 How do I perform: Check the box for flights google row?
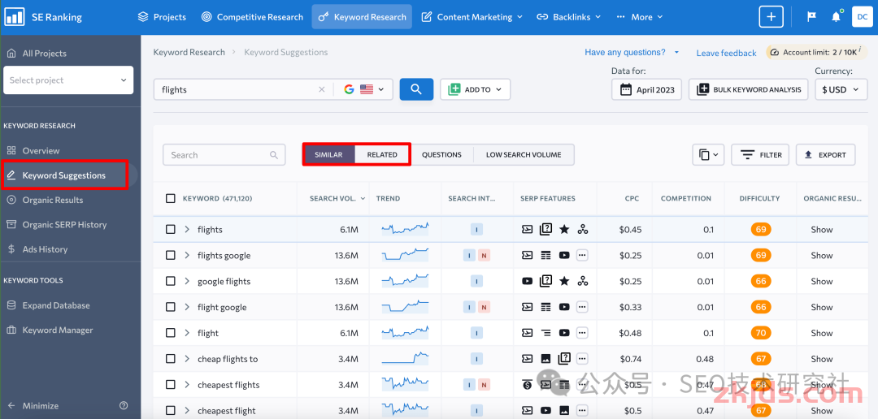tap(170, 255)
